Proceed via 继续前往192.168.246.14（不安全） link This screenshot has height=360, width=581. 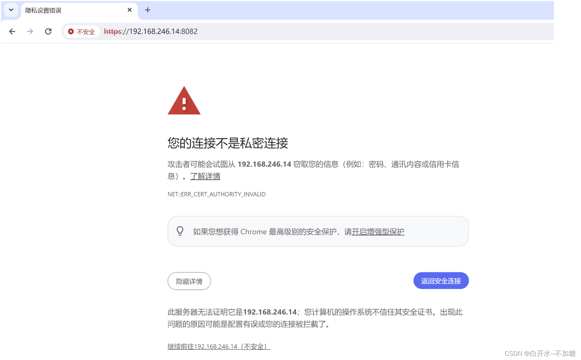[219, 346]
